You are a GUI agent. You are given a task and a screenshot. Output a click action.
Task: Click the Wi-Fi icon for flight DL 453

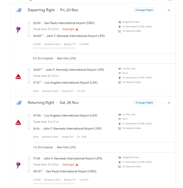pos(120,73)
